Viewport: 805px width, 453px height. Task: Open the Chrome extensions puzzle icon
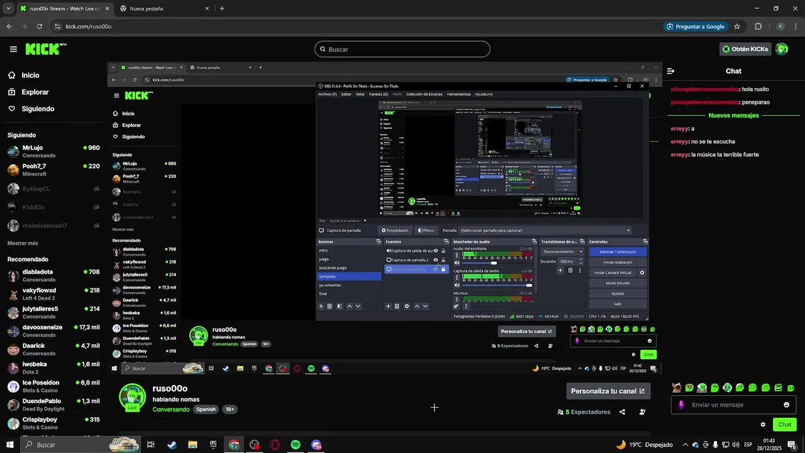758,26
